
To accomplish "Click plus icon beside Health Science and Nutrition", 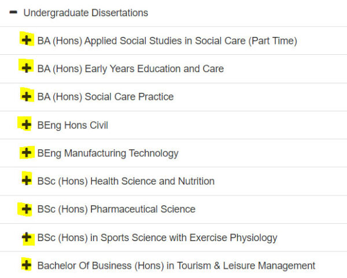I will click(x=26, y=181).
